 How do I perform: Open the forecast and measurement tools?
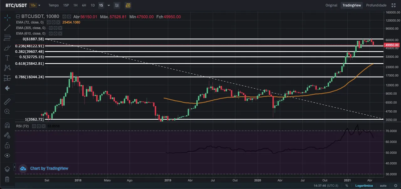pyautogui.click(x=7, y=78)
